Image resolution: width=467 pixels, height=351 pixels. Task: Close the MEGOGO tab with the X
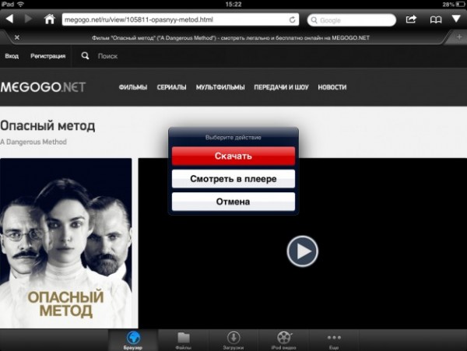point(17,37)
